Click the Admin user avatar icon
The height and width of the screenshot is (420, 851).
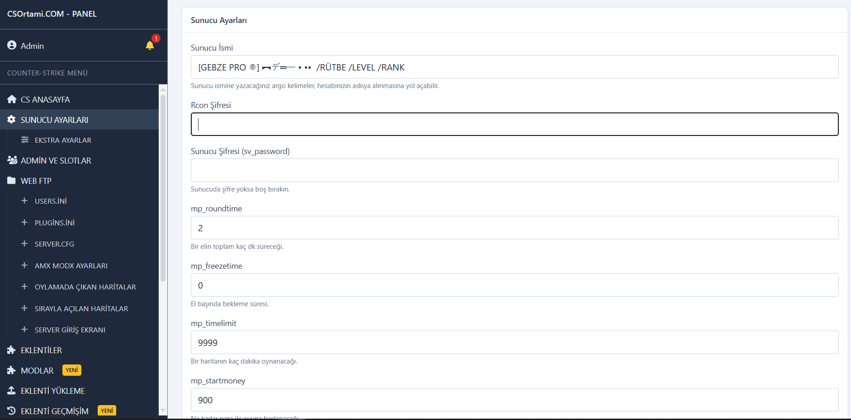11,45
